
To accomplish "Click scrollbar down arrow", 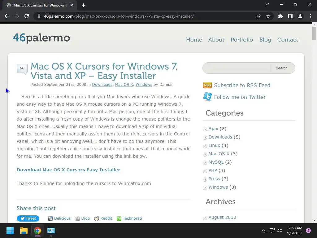I will (314, 220).
